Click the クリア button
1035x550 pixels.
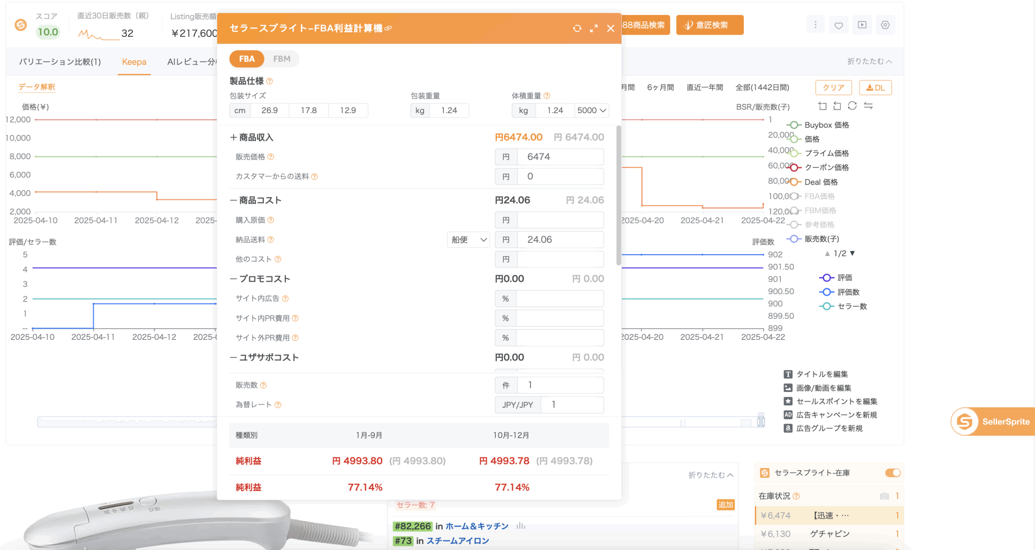point(834,88)
